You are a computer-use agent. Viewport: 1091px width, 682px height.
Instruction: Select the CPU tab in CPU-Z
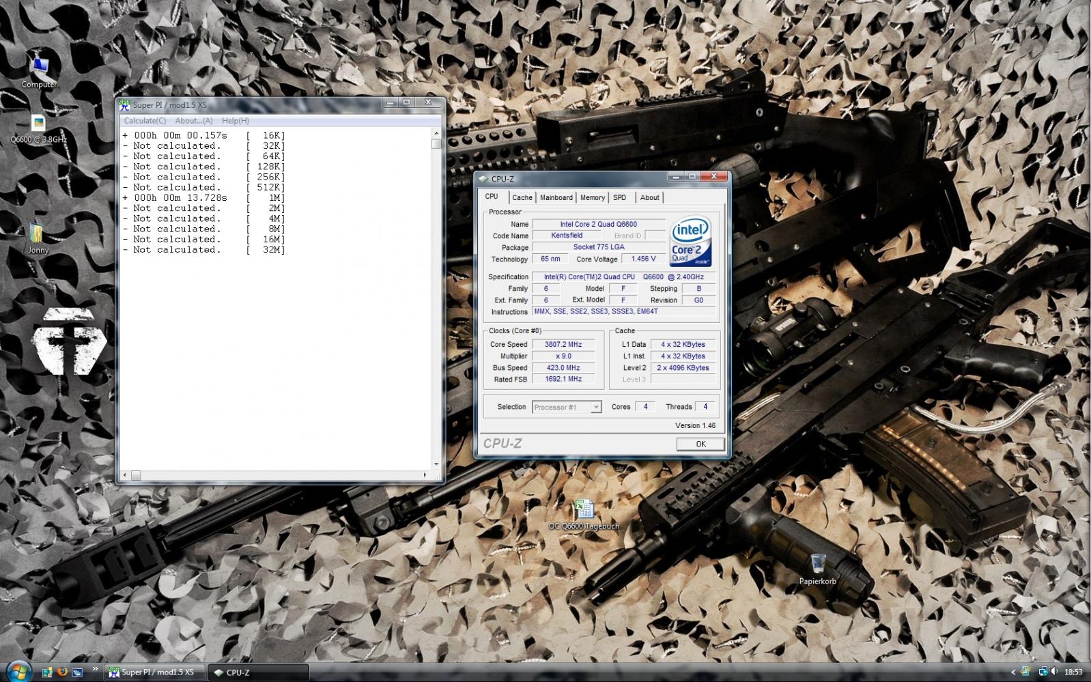(x=492, y=196)
